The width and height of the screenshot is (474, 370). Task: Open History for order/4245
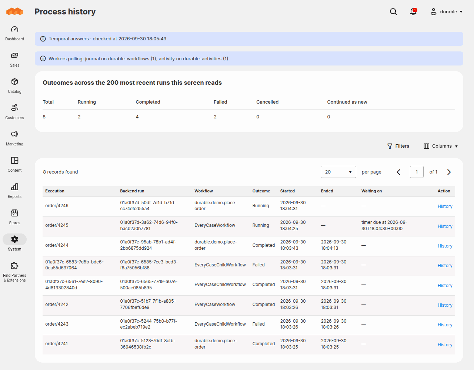pyautogui.click(x=445, y=226)
